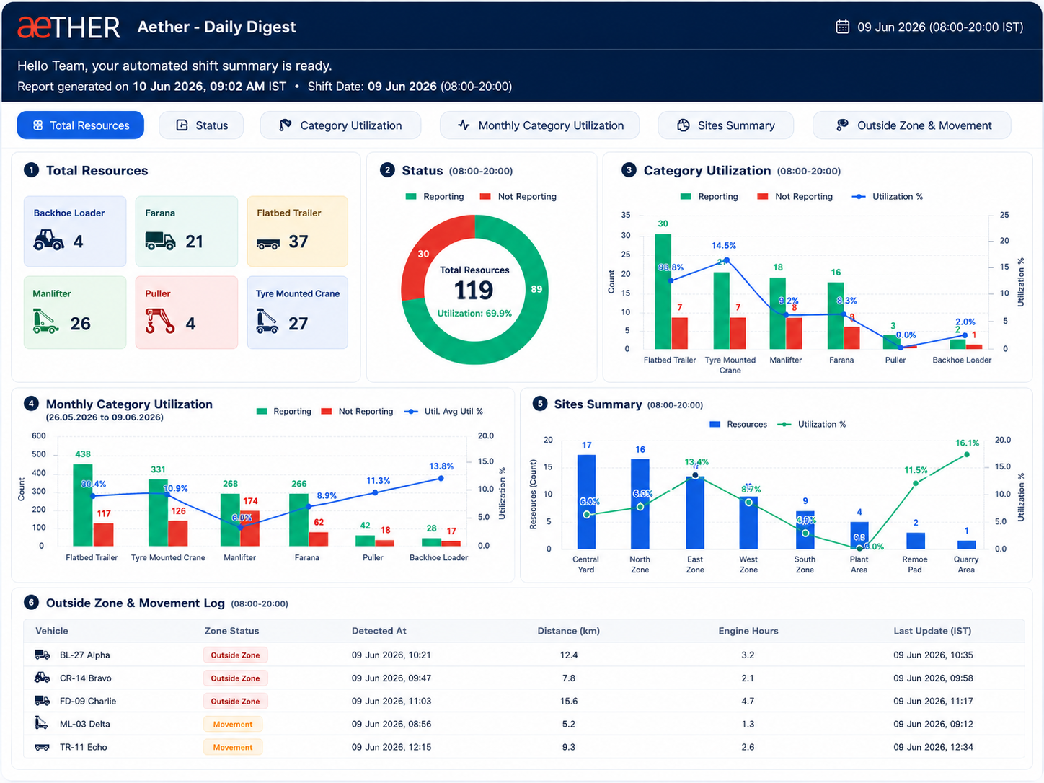Screen dimensions: 1044x783
Task: Open the Category Utilization tab
Action: click(340, 125)
